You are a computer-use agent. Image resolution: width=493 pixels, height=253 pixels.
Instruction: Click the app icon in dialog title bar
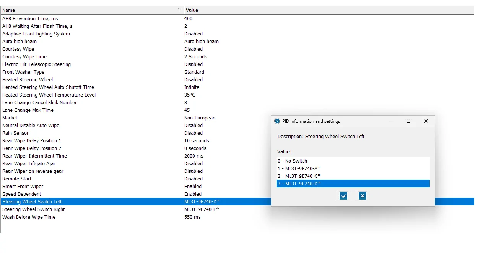point(277,121)
